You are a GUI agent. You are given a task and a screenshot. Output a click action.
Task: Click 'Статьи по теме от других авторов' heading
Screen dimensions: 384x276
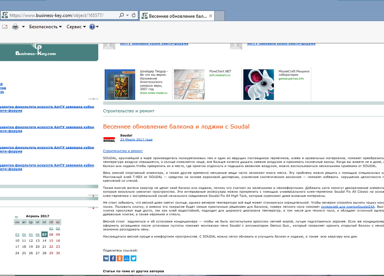click(133, 271)
